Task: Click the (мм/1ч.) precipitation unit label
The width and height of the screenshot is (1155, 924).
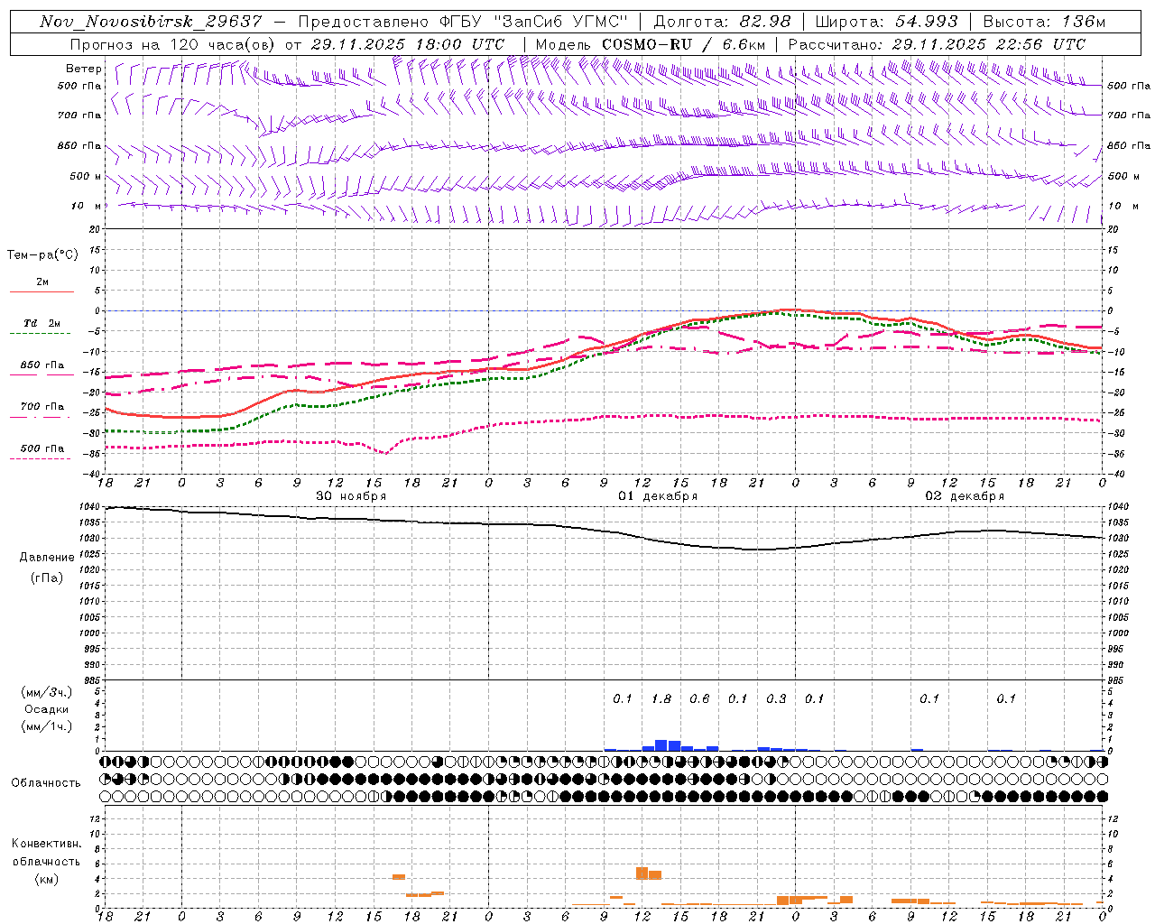Action: click(x=46, y=726)
